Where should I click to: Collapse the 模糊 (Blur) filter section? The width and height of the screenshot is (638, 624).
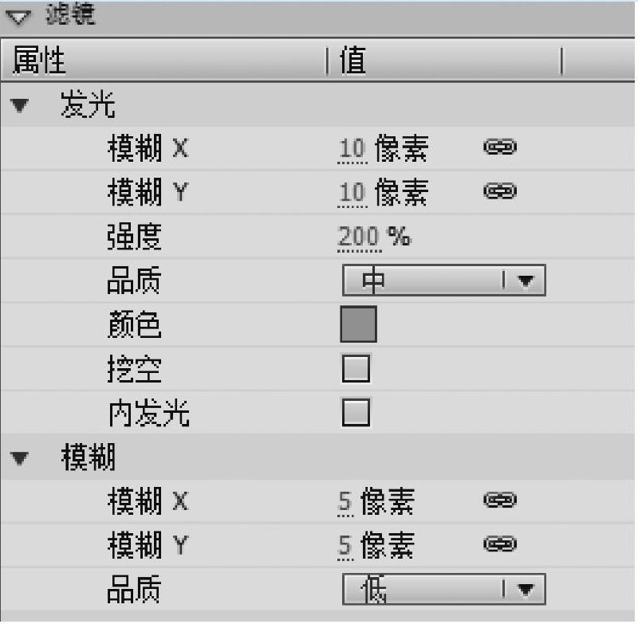(x=21, y=459)
